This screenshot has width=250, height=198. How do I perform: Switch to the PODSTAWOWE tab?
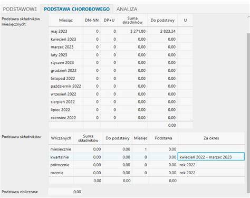point(20,9)
